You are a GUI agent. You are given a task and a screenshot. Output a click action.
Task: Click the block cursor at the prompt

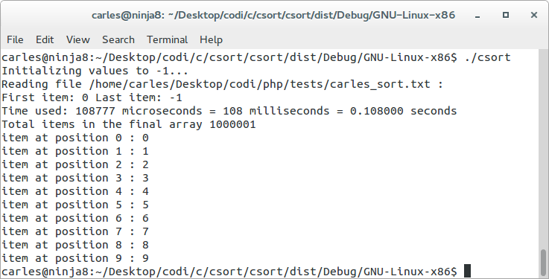(467, 272)
